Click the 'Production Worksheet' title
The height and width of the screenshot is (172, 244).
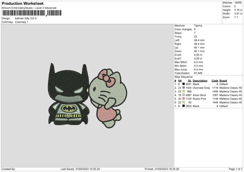click(23, 3)
